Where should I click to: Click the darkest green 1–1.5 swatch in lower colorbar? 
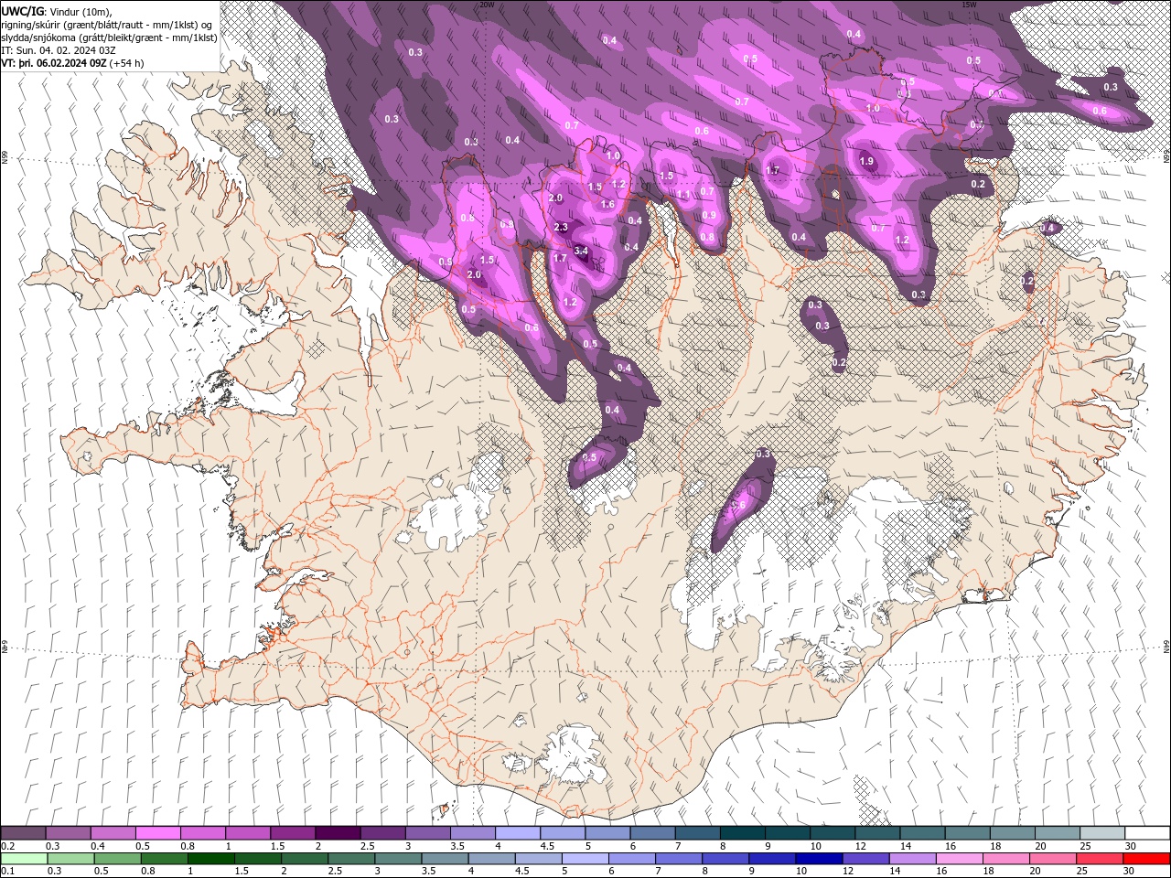point(210,859)
